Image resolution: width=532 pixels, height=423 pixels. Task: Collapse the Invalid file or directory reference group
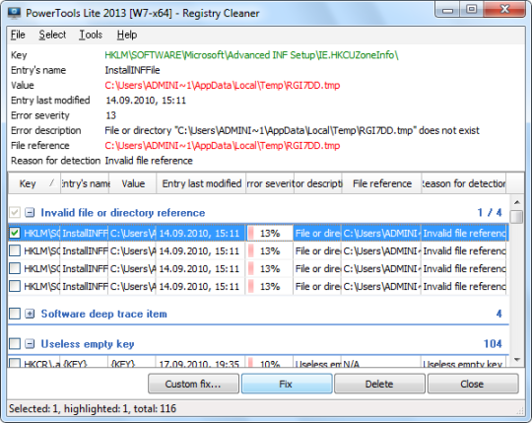pyautogui.click(x=30, y=213)
